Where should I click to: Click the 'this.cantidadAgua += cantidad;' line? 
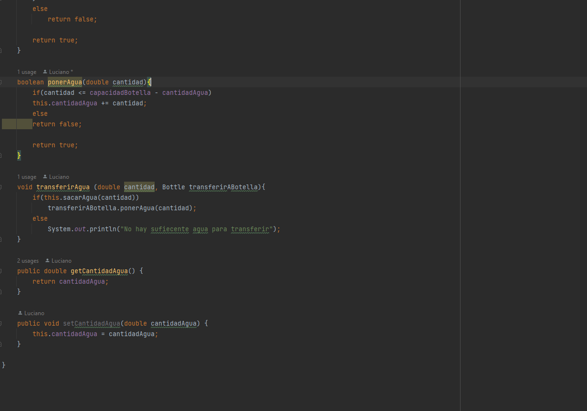pos(90,103)
